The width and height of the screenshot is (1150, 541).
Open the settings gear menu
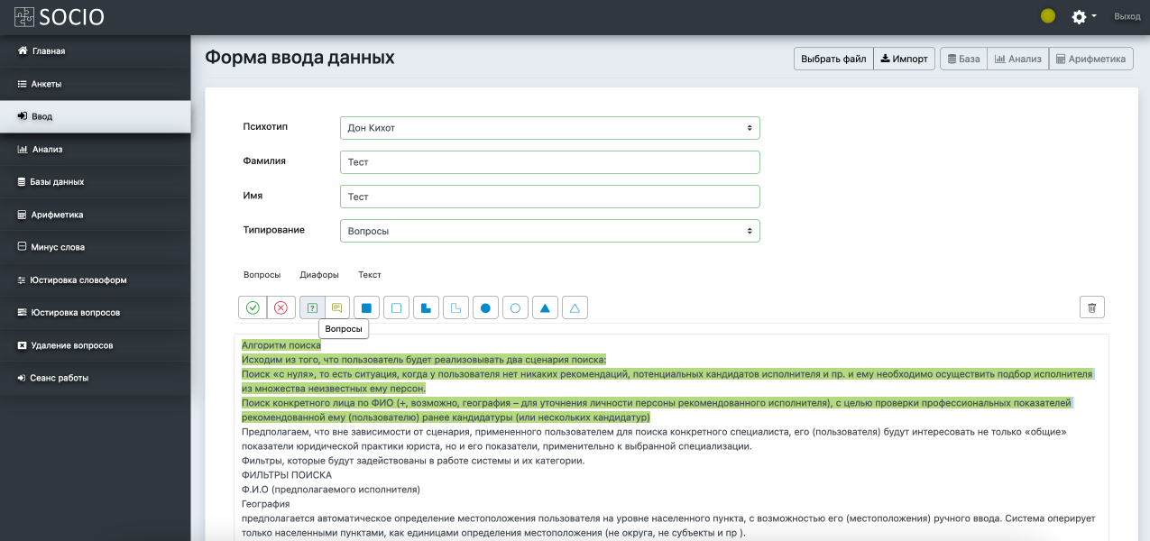pos(1082,16)
